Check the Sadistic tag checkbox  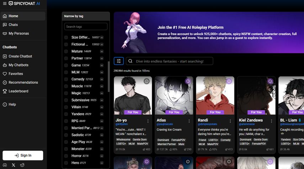[66, 135]
